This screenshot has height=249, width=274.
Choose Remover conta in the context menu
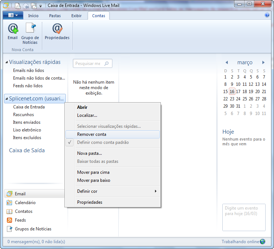(x=112, y=134)
